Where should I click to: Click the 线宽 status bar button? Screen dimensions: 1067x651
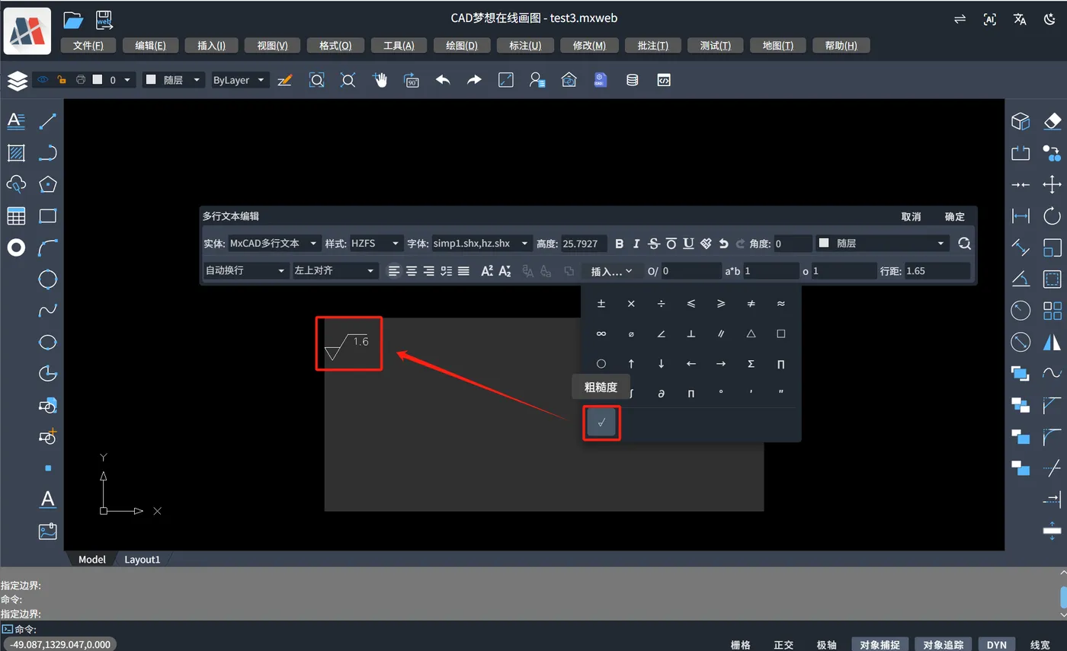1040,645
